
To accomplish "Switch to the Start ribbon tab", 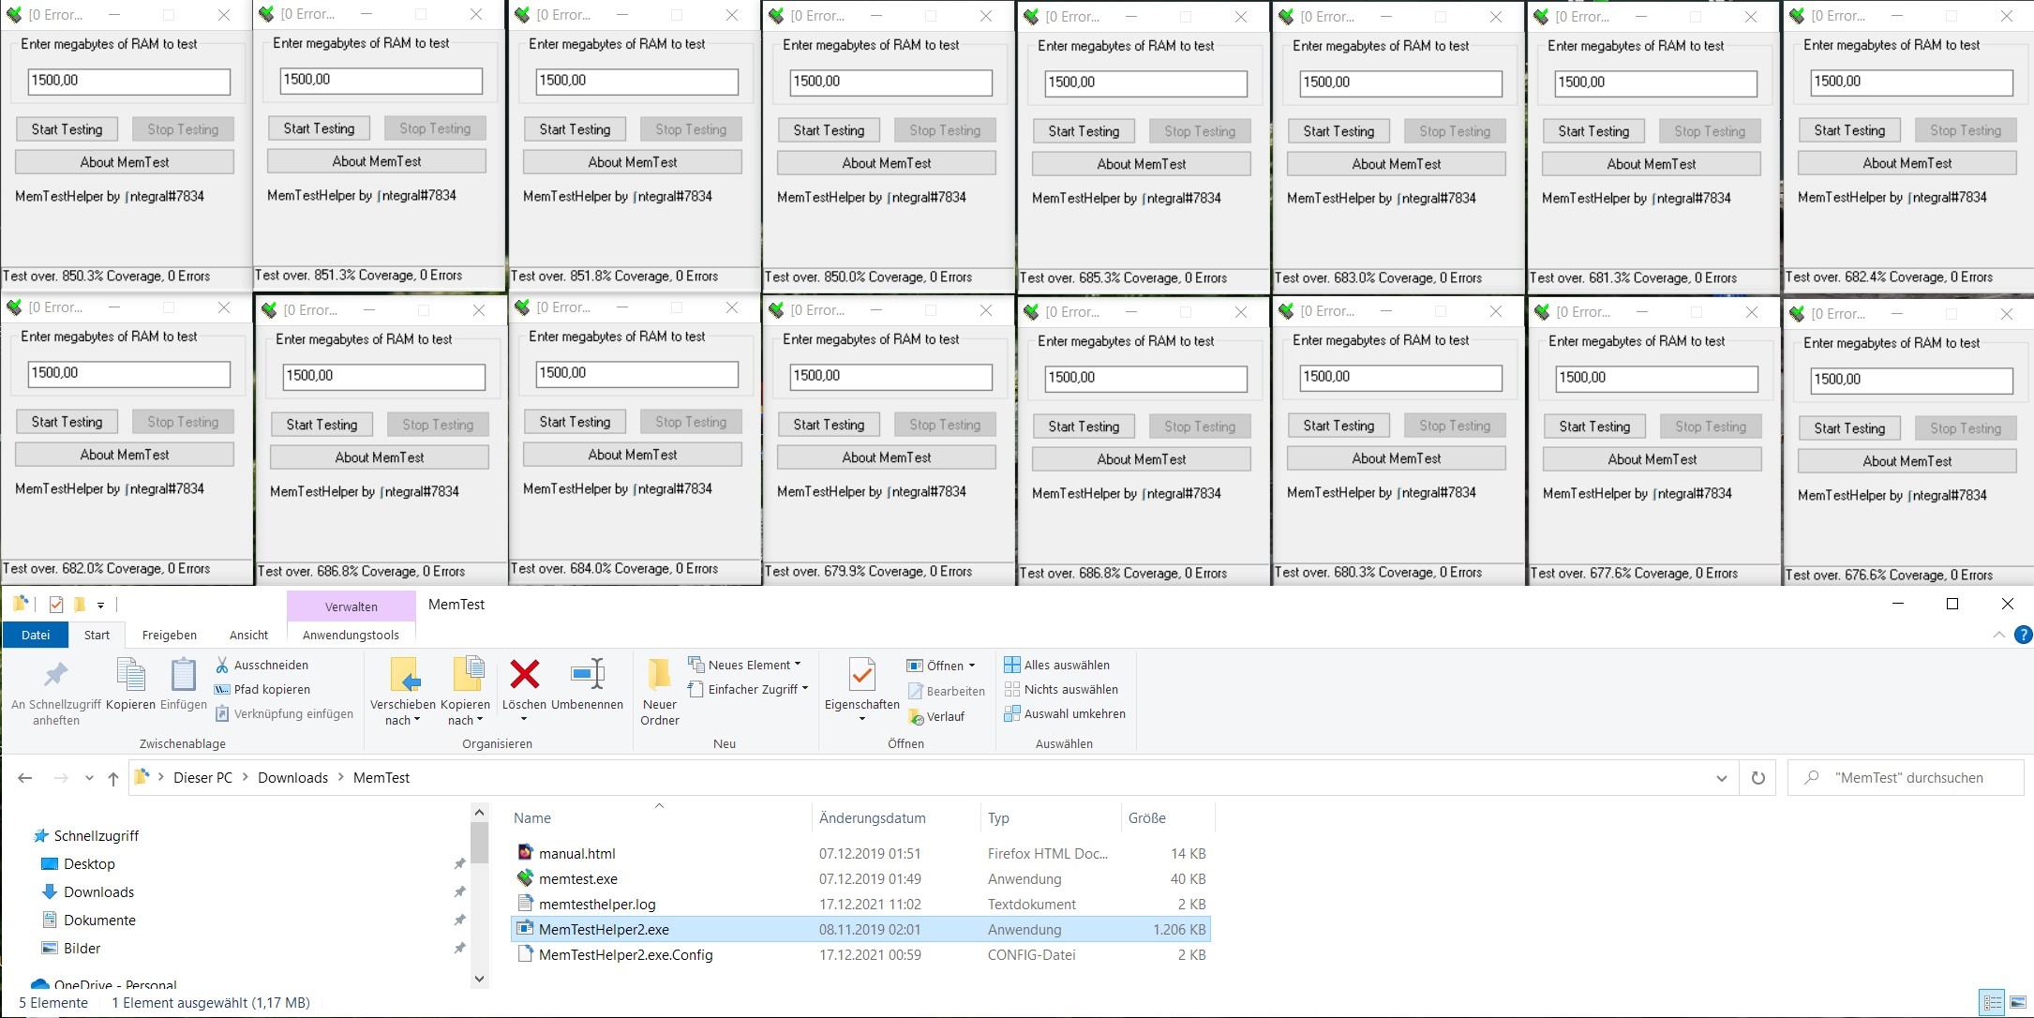I will pos(97,635).
